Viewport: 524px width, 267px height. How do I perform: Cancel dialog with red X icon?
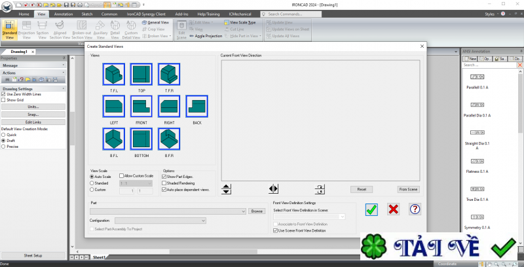pos(394,209)
